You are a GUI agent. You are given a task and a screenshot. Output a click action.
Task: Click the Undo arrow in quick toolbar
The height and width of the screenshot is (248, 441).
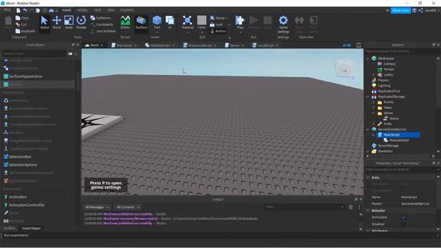coord(25,10)
